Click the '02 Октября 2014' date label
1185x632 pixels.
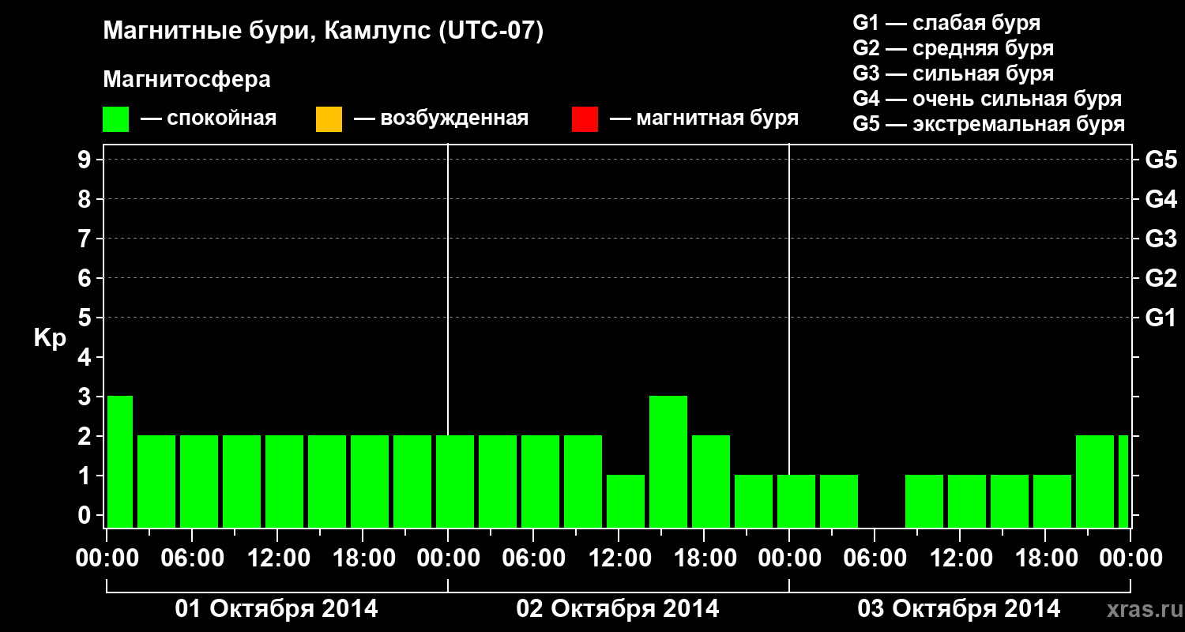click(x=618, y=609)
